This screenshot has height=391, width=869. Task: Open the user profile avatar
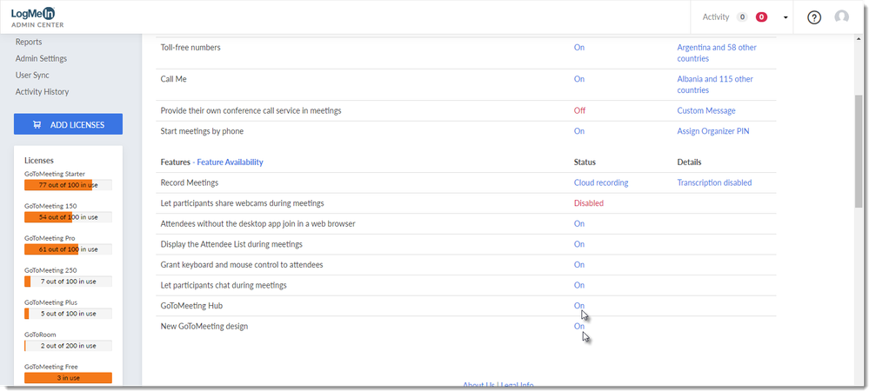pyautogui.click(x=841, y=17)
